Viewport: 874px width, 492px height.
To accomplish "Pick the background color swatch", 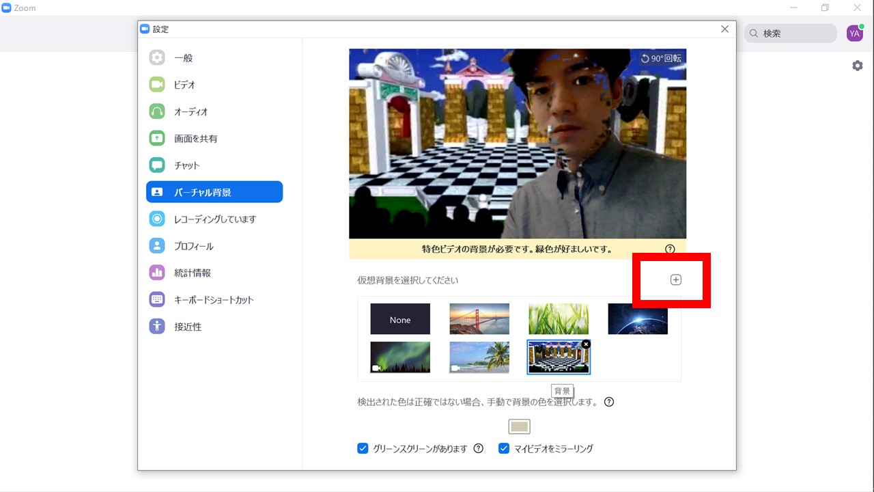I will pyautogui.click(x=520, y=426).
